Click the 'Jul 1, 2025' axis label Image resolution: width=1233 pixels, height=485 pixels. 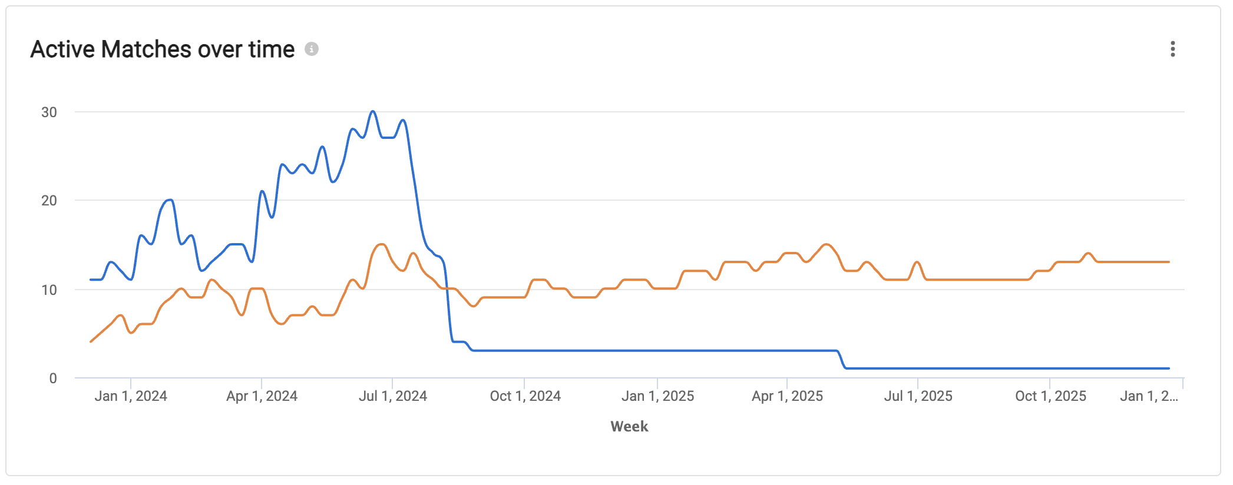918,396
